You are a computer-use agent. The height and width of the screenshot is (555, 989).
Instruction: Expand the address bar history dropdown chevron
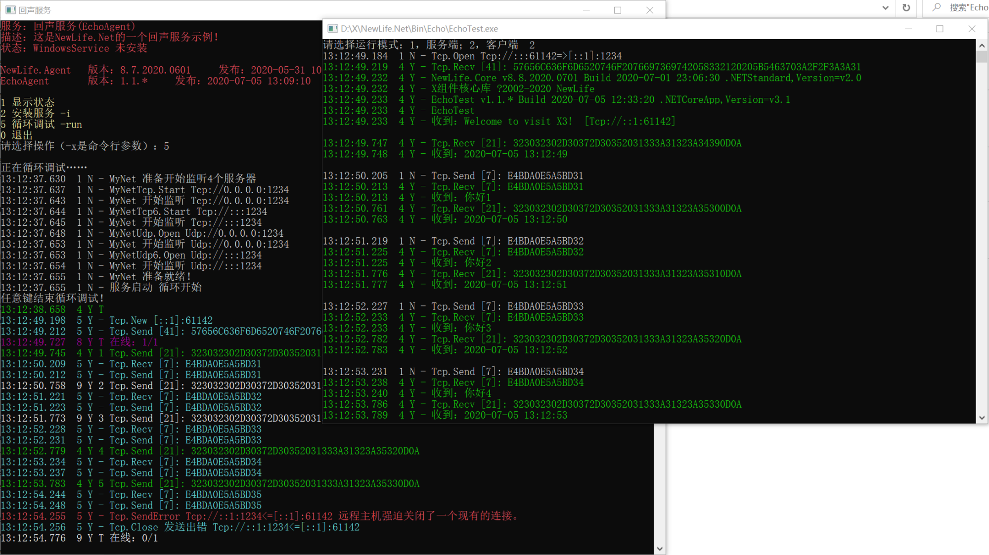pos(885,8)
